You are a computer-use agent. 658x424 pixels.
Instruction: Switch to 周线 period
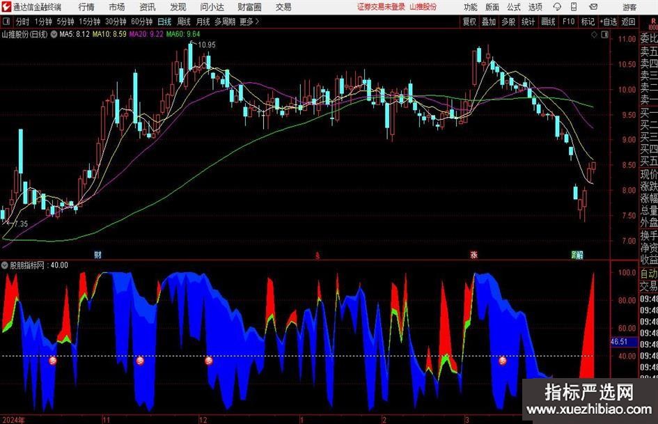[184, 22]
